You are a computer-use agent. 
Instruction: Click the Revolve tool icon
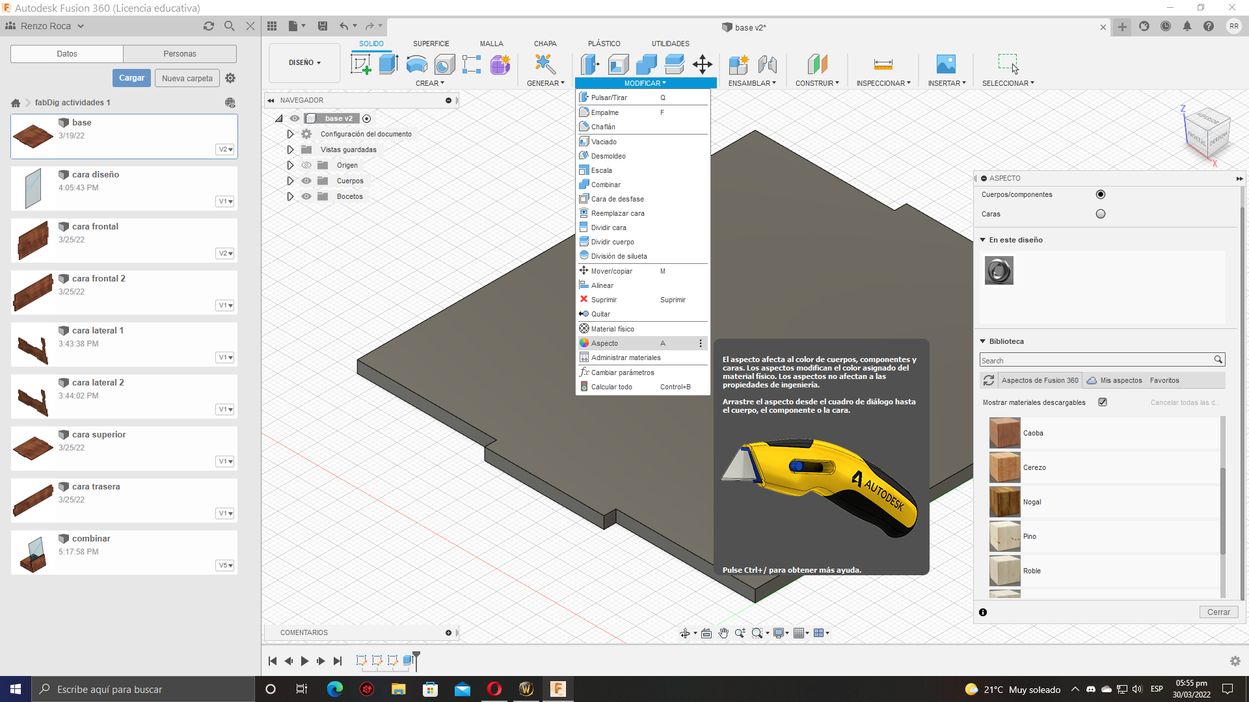tap(416, 64)
